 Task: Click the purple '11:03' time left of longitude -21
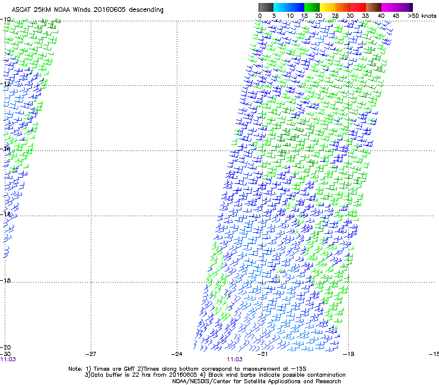(234, 360)
